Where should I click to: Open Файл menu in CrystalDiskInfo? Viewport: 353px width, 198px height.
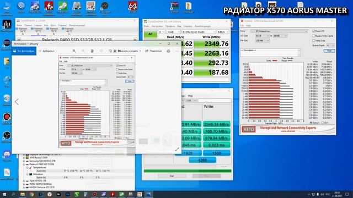(19, 25)
